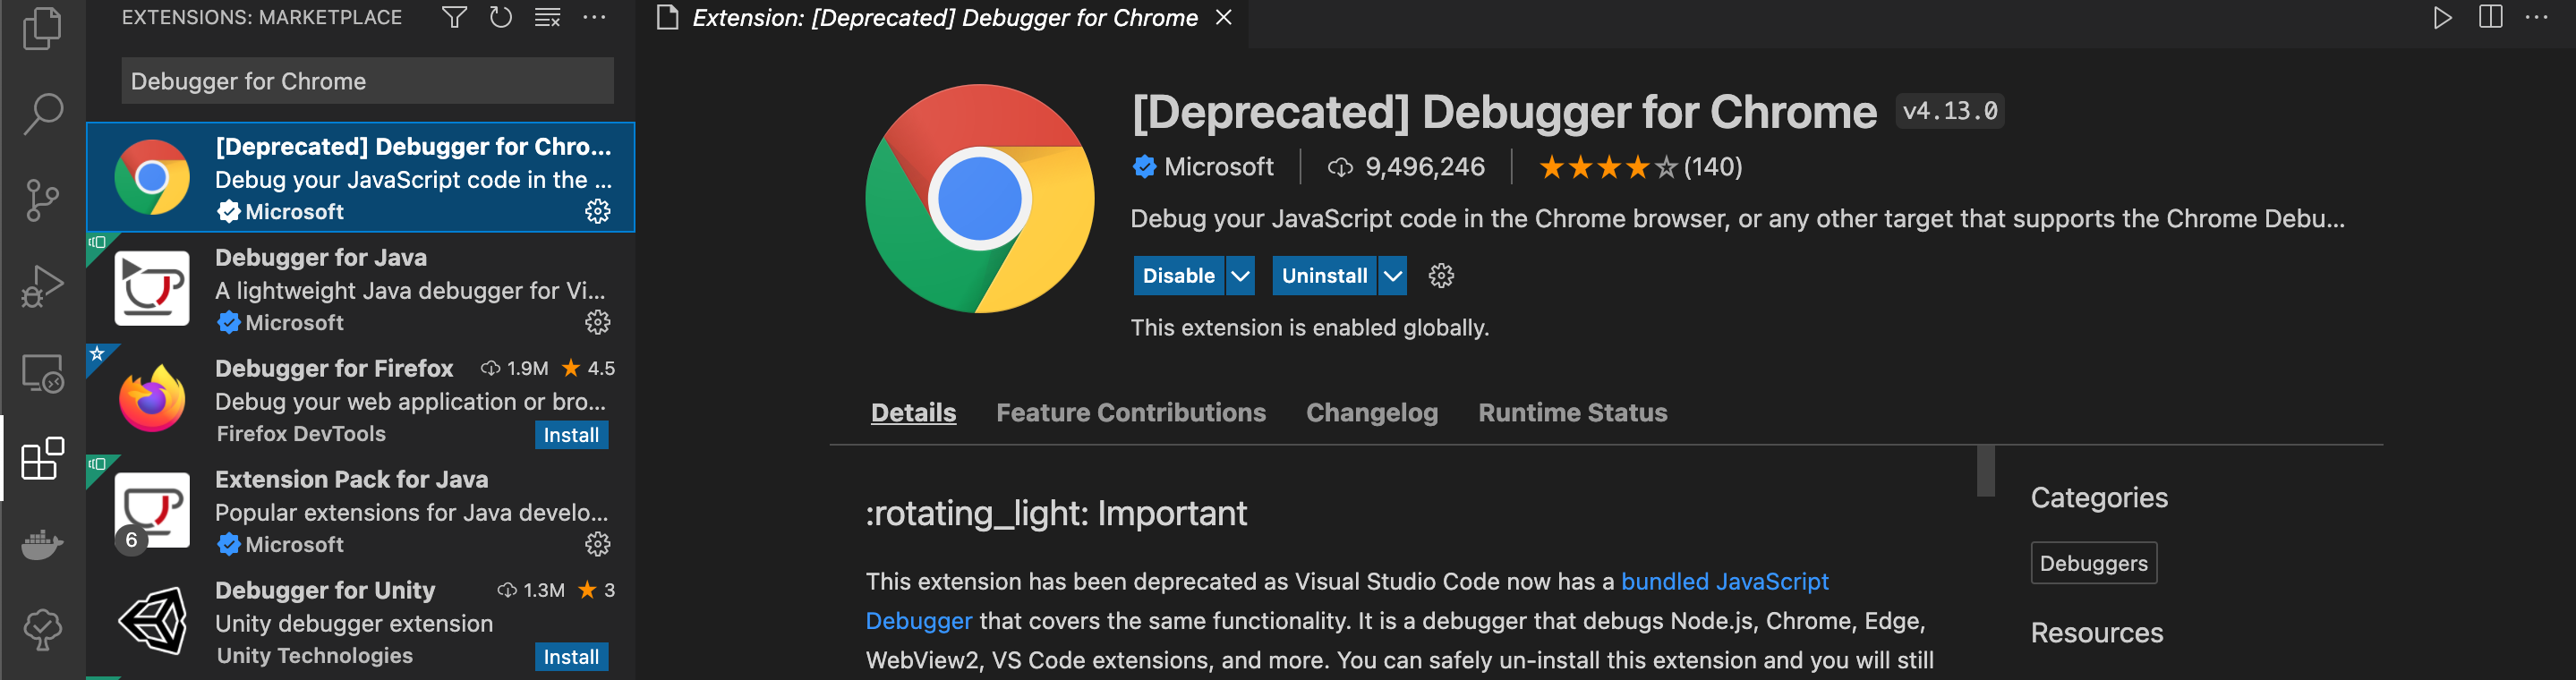Switch to the Changelog tab
The height and width of the screenshot is (680, 2576).
(x=1371, y=413)
